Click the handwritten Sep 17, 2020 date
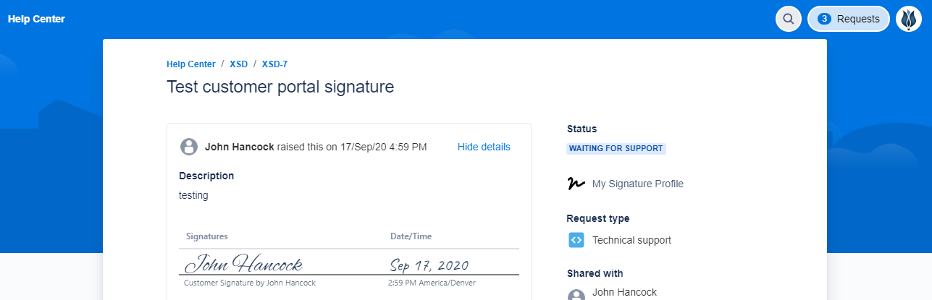Screen dimensions: 932x300 pos(429,265)
